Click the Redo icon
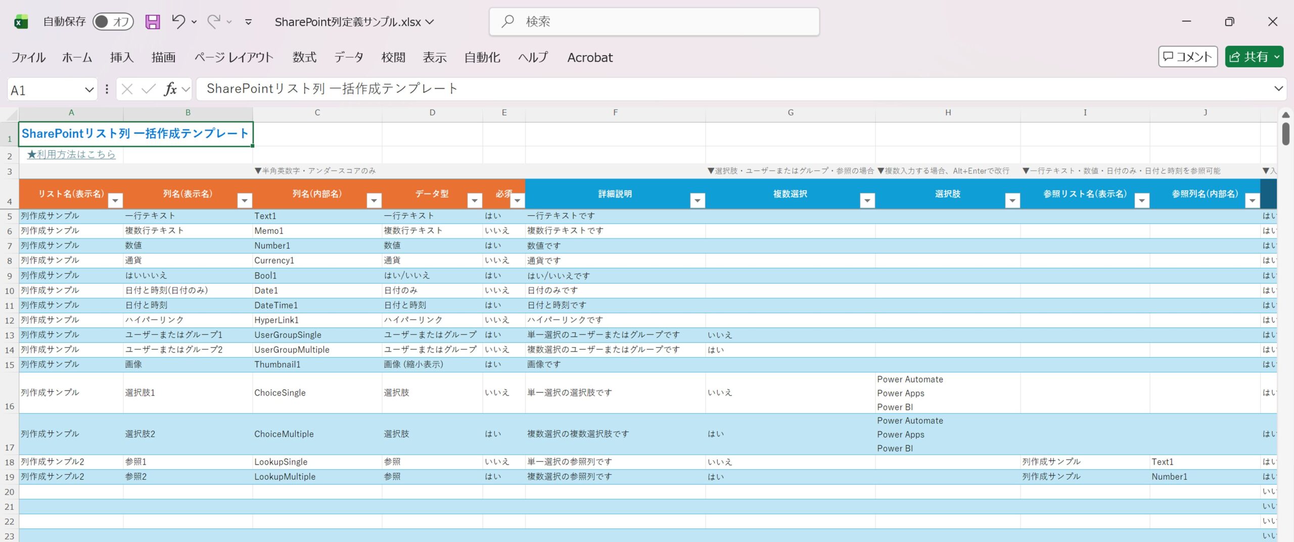This screenshot has width=1294, height=542. click(214, 21)
